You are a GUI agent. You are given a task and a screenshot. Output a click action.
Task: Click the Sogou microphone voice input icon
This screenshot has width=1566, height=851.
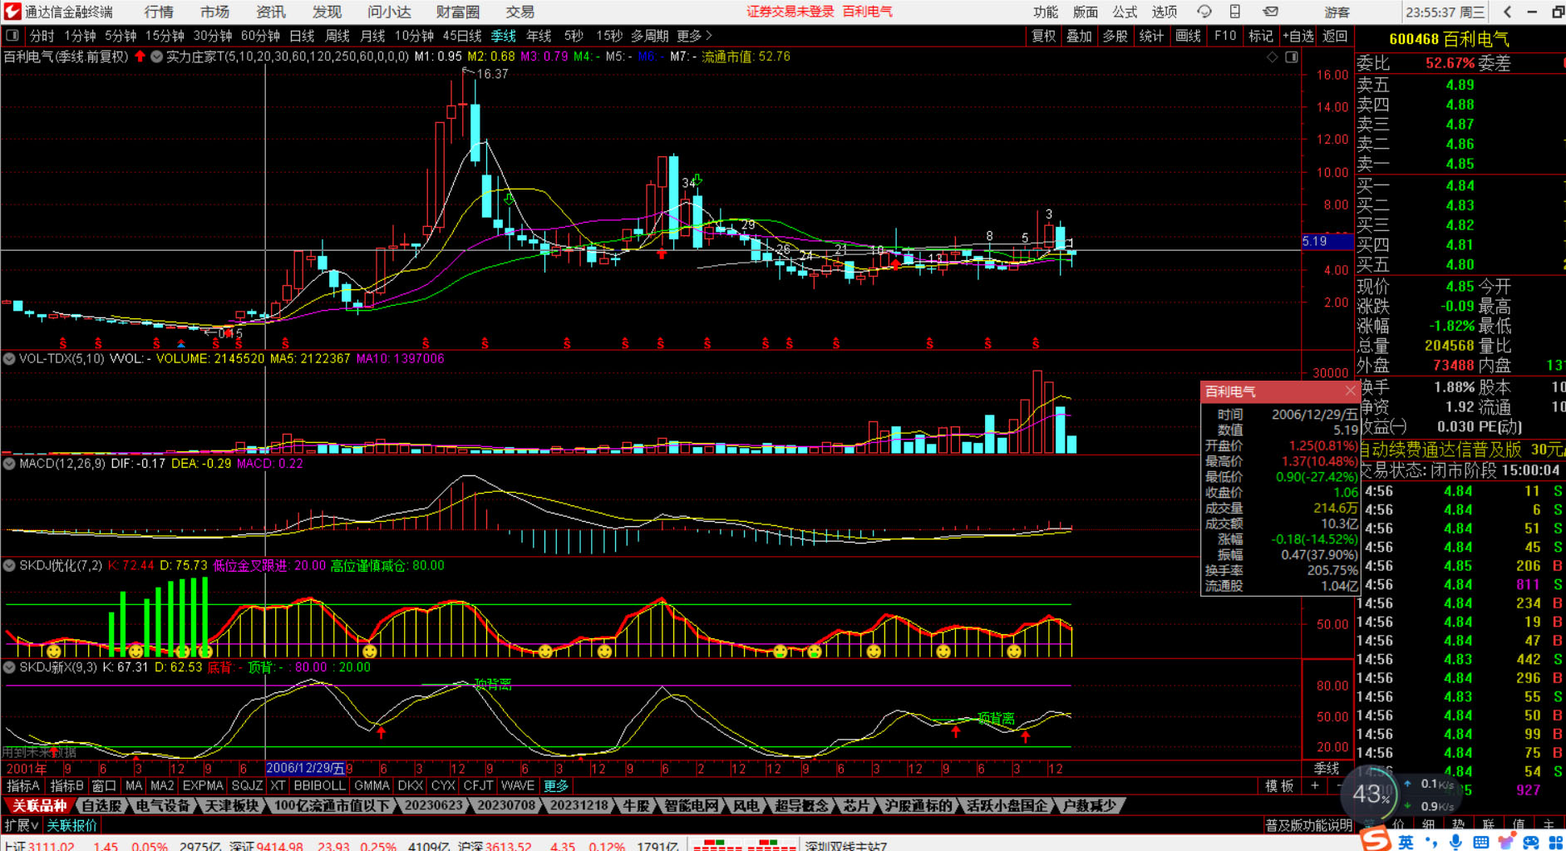coord(1455,842)
